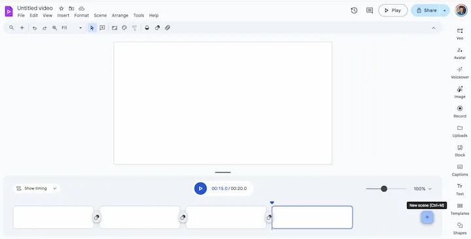Screen dimensions: 471x239
Task: Click the Share button
Action: tap(426, 10)
